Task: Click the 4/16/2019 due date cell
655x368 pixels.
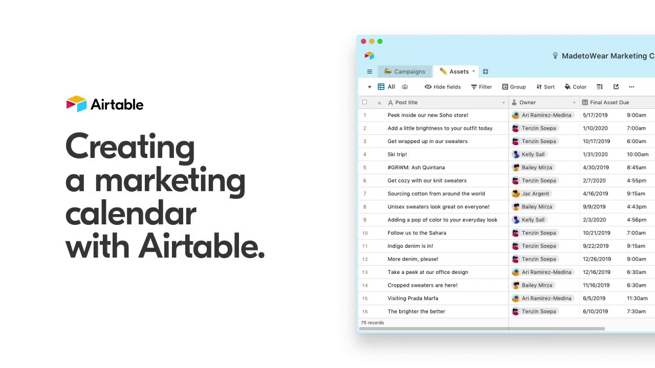Action: (x=596, y=194)
